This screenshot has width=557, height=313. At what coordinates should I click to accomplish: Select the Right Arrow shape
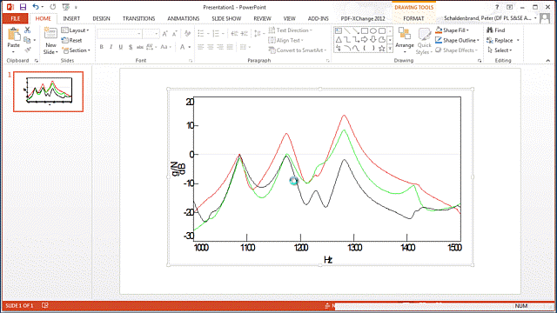coord(365,39)
